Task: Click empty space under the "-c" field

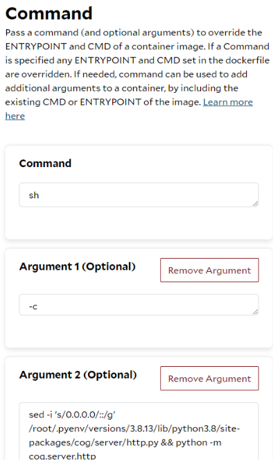Action: tap(139, 331)
